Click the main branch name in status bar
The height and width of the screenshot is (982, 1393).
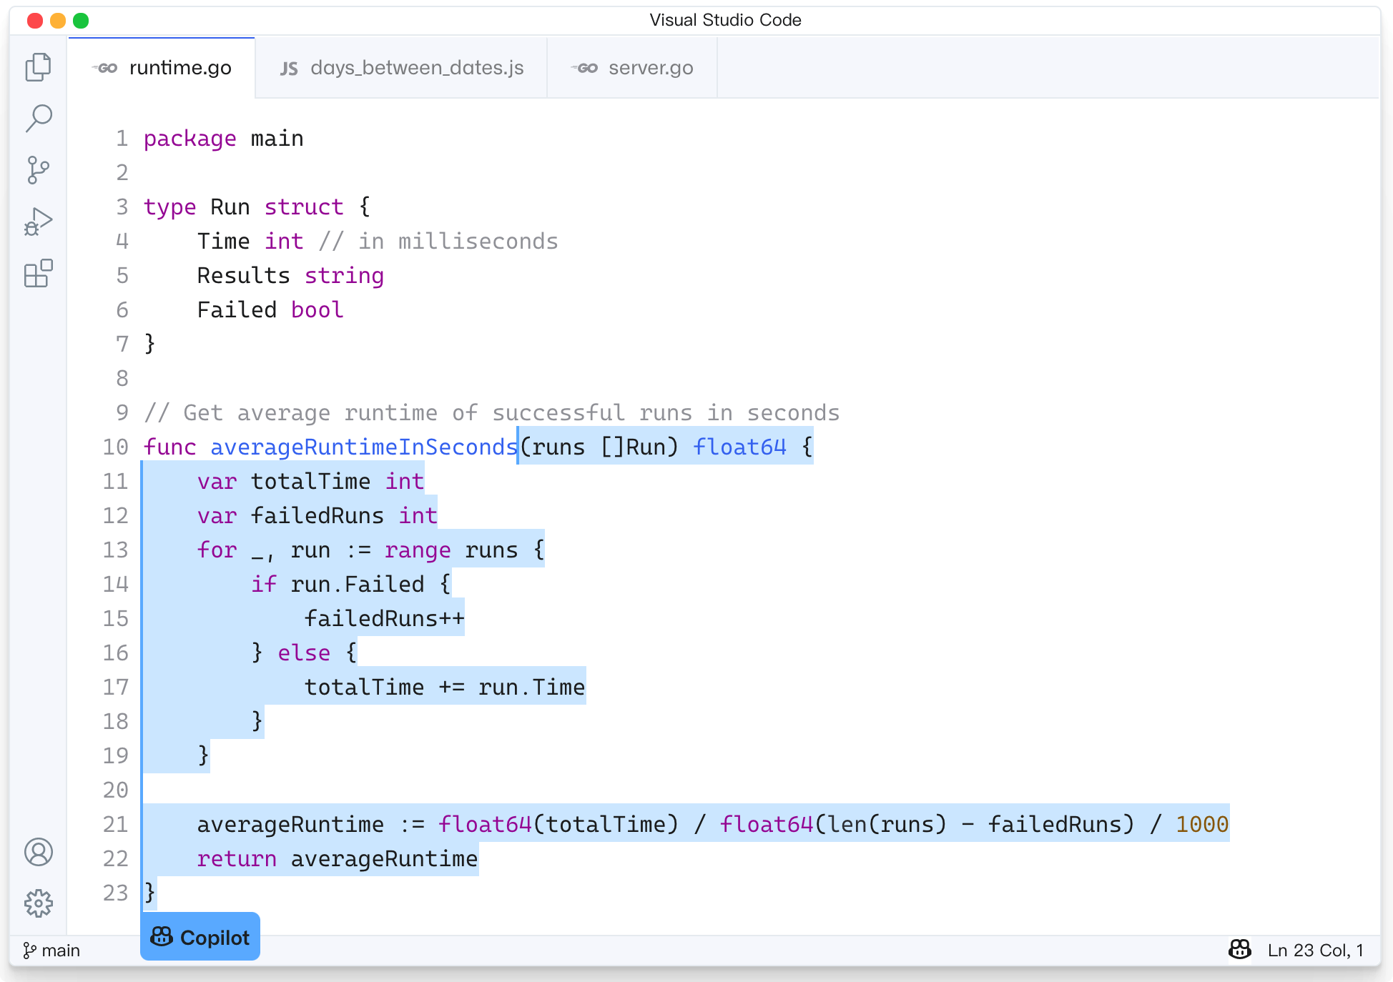point(61,950)
